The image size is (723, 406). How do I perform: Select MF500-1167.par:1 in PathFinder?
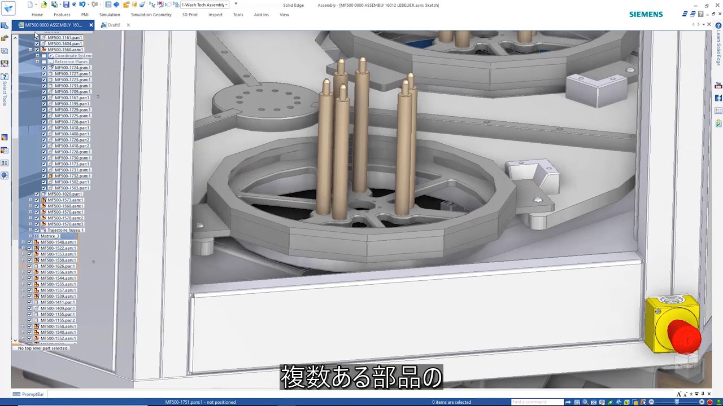72,98
